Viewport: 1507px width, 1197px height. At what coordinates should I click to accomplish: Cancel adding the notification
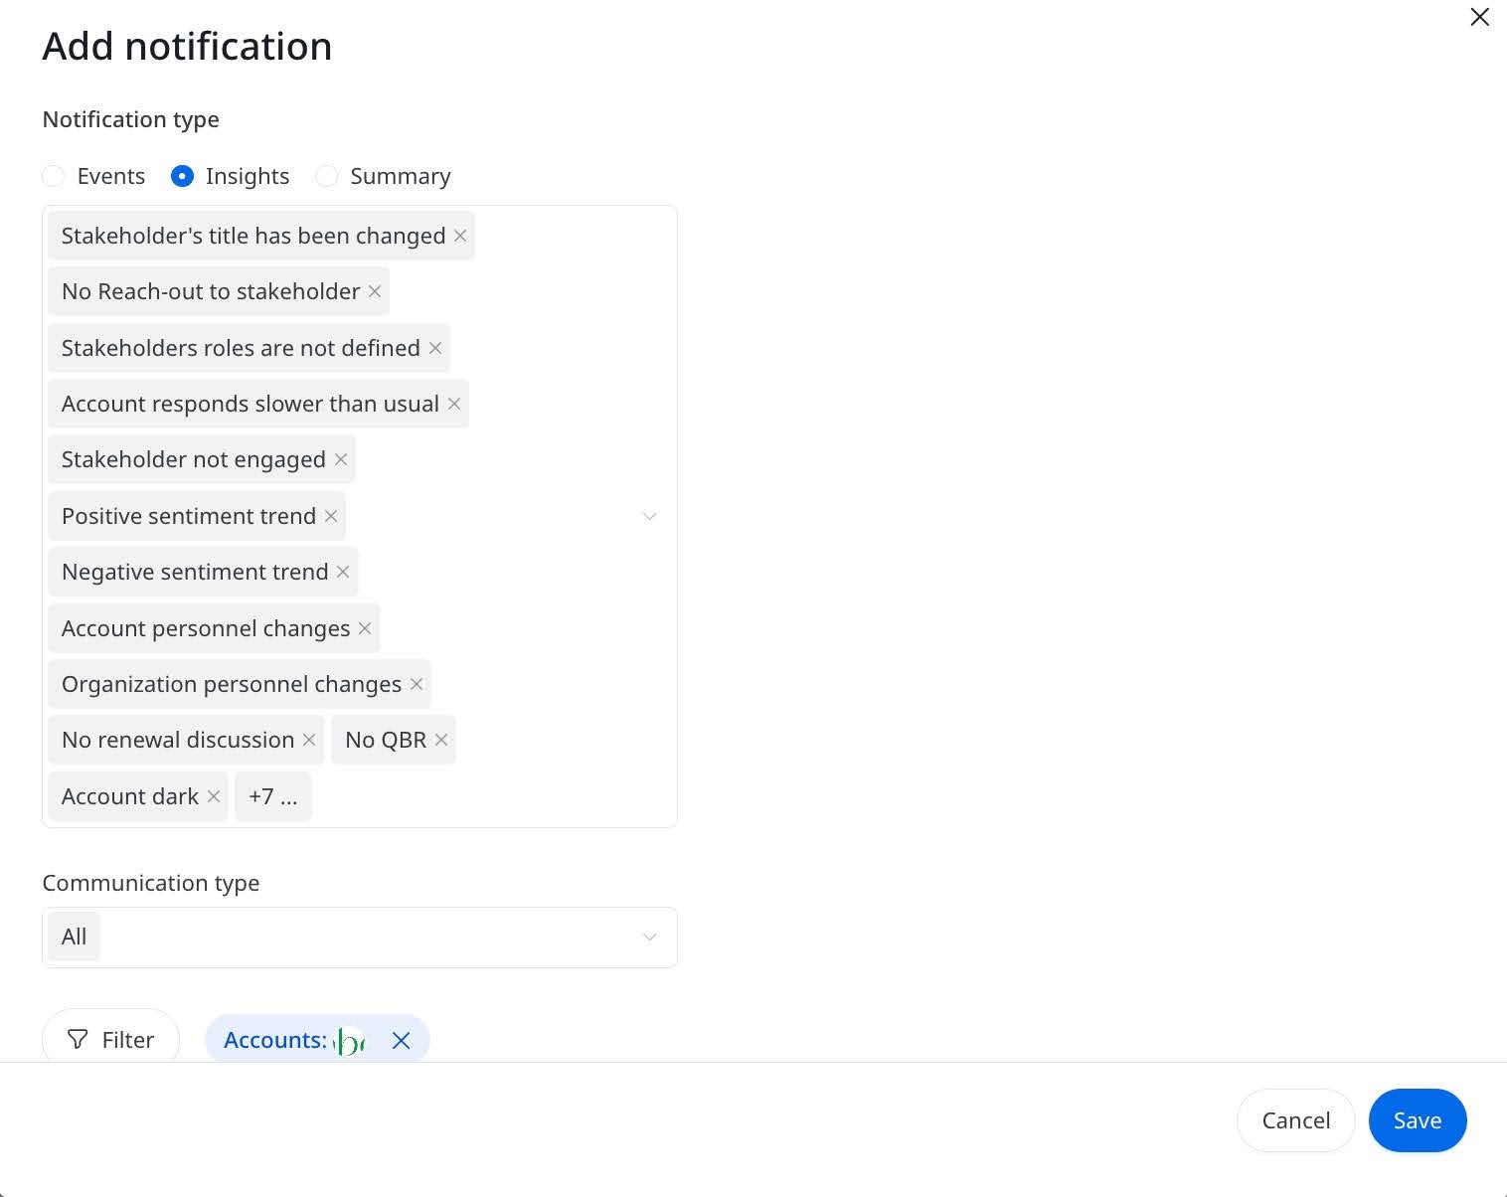[x=1295, y=1120]
